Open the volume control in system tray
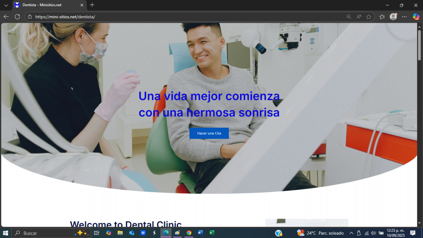 373,233
